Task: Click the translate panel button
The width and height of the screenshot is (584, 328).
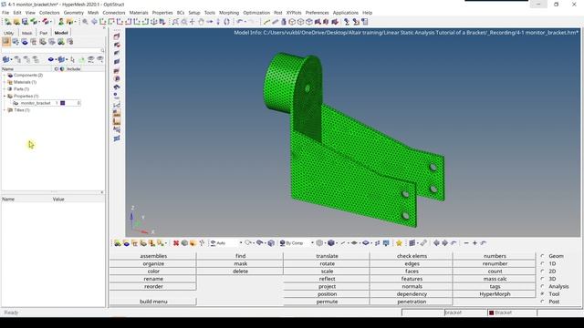Action: point(327,256)
